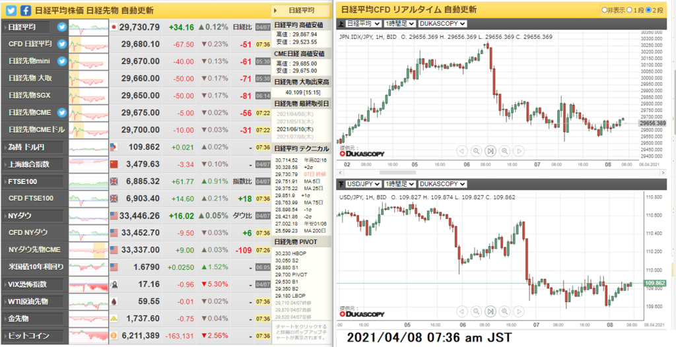Click the scrollbar right arrow under upper chart

pos(663,172)
